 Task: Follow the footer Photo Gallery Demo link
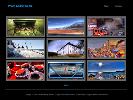coord(46,94)
